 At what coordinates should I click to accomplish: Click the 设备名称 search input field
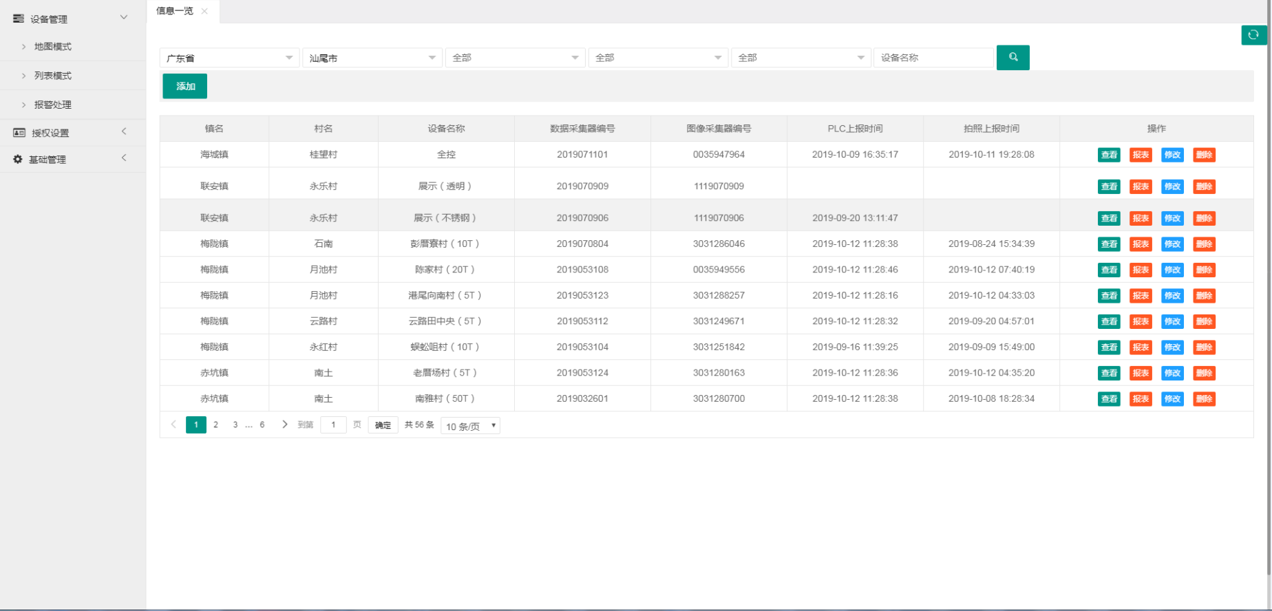933,58
